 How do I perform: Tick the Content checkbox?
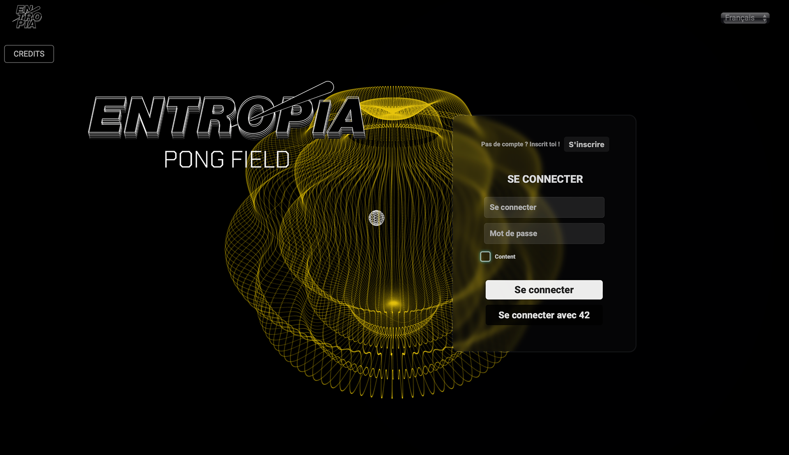coord(485,257)
